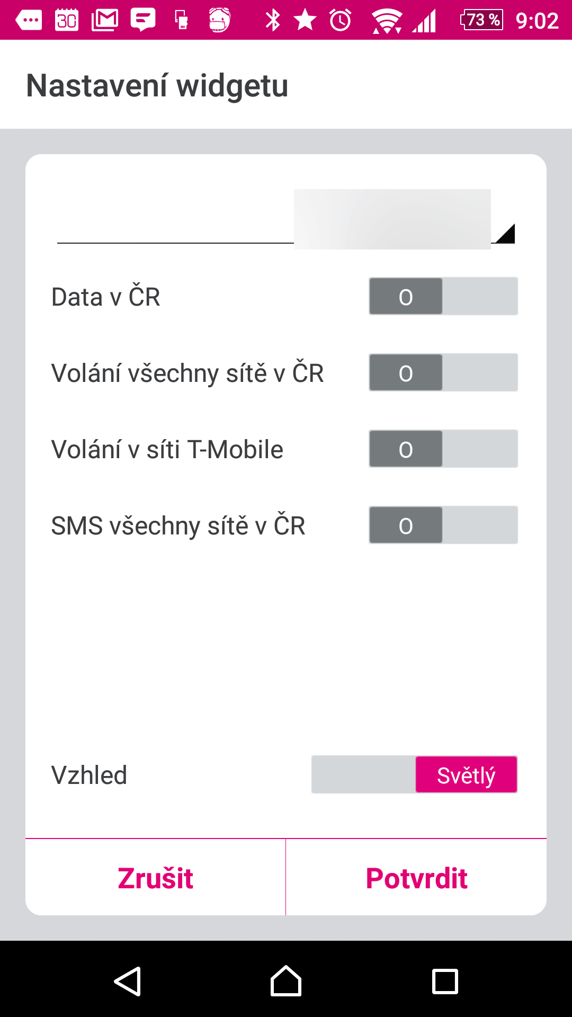Cancel with the Zrušit button
Viewport: 572px width, 1017px height.
pos(155,878)
